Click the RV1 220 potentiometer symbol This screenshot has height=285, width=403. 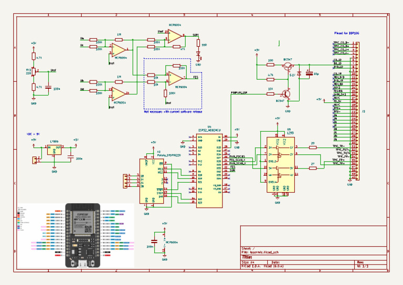click(x=34, y=71)
